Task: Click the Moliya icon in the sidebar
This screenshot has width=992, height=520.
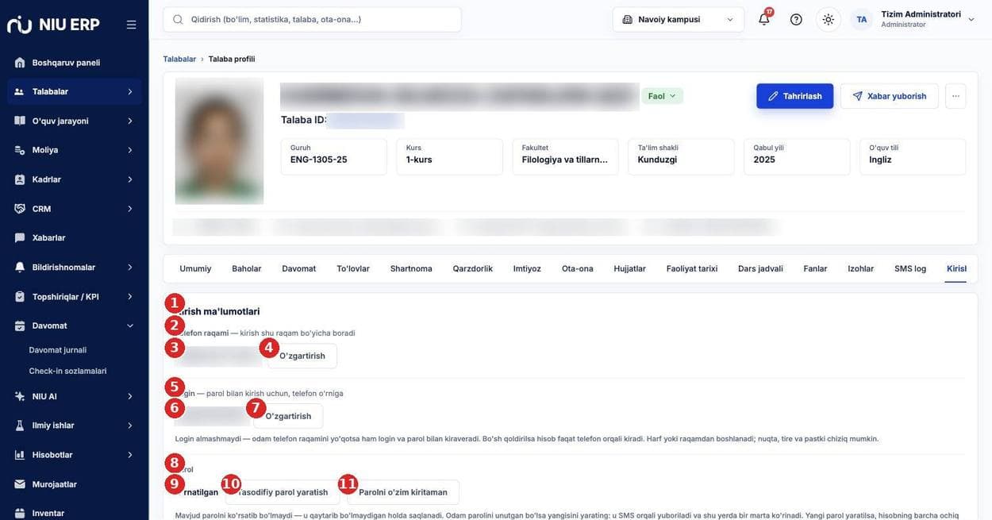Action: click(x=20, y=150)
